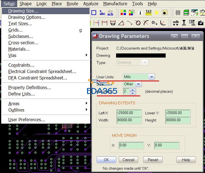205x173 pixels.
Task: Click the camera snapshot icon
Action: pyautogui.click(x=201, y=23)
